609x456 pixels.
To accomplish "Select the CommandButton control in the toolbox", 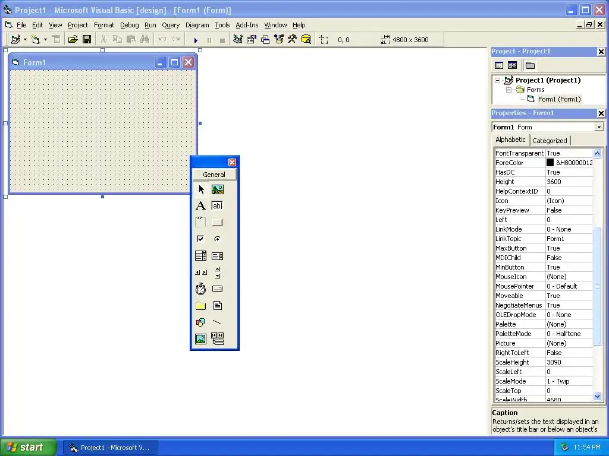I will pos(218,223).
